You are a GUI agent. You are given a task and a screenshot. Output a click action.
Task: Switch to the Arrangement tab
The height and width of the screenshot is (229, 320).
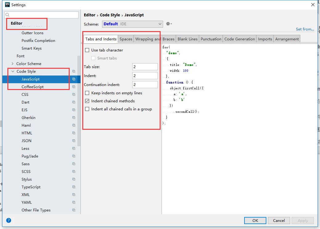click(x=287, y=39)
